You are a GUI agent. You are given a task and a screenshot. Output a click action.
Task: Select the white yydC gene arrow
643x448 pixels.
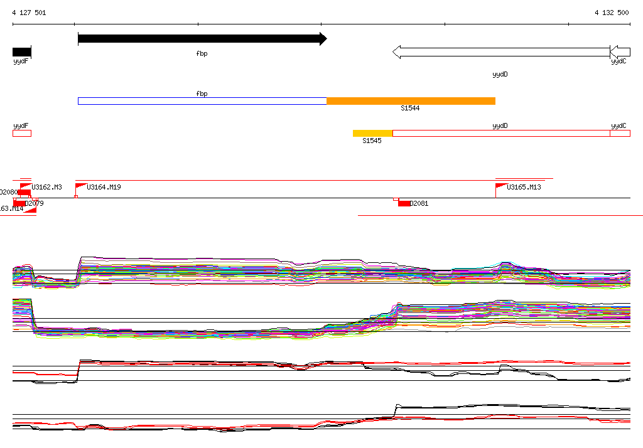[620, 52]
